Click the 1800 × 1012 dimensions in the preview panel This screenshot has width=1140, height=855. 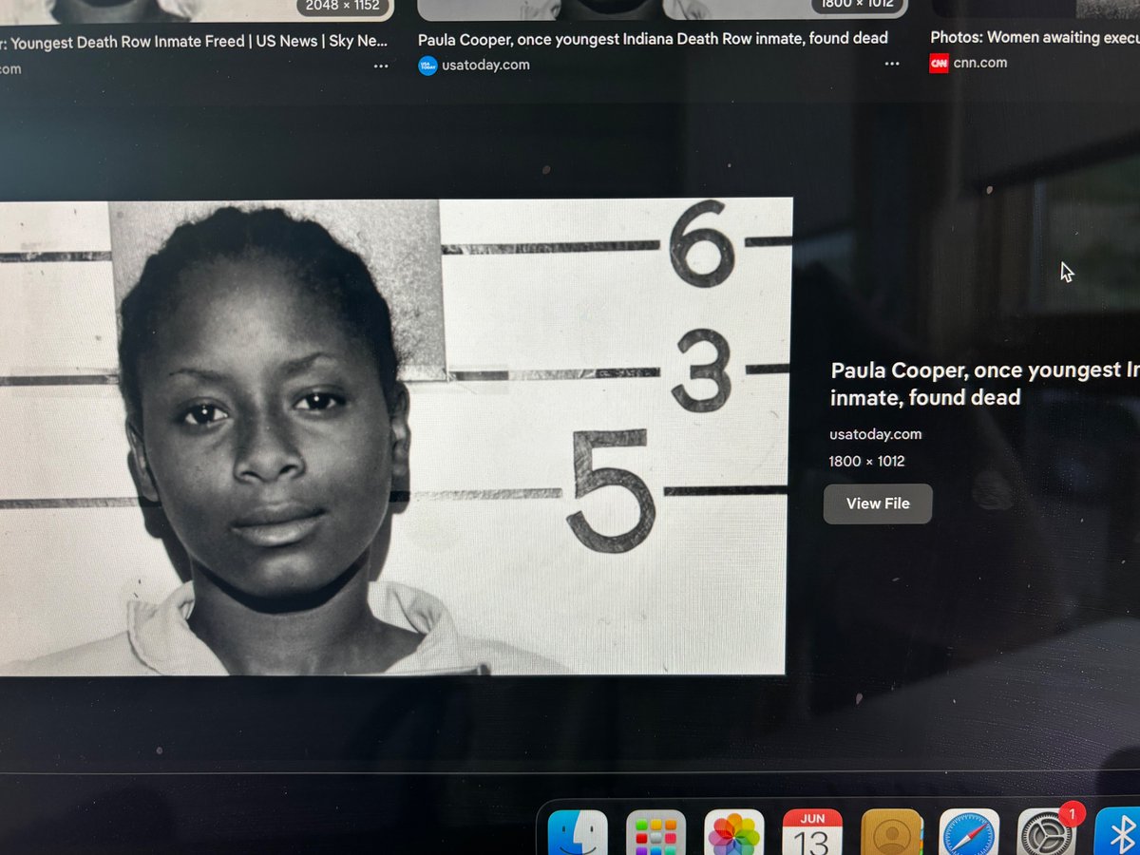click(x=867, y=462)
